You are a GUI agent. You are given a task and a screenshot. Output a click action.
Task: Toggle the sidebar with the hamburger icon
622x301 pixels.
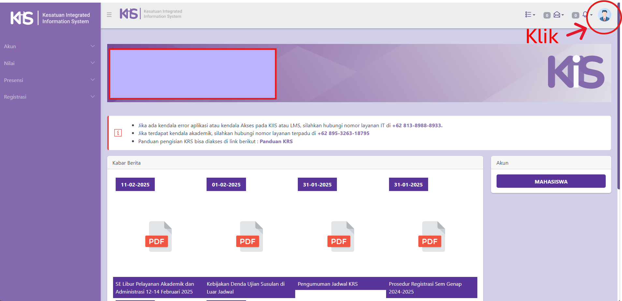pos(109,15)
